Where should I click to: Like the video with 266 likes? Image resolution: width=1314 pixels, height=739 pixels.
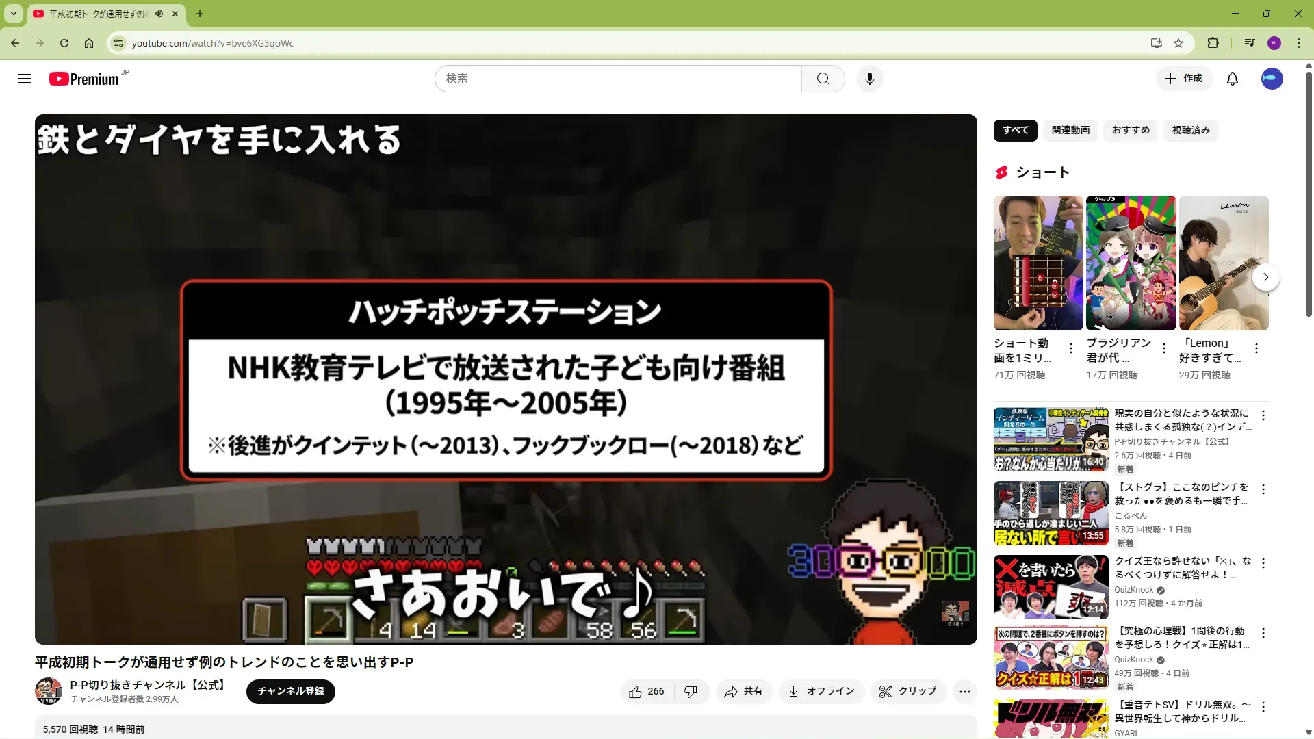coord(647,692)
